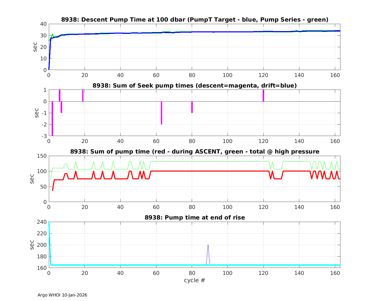The image size is (376, 301).
Task: Select the magenta bar at cycle 120
Action: click(x=263, y=96)
